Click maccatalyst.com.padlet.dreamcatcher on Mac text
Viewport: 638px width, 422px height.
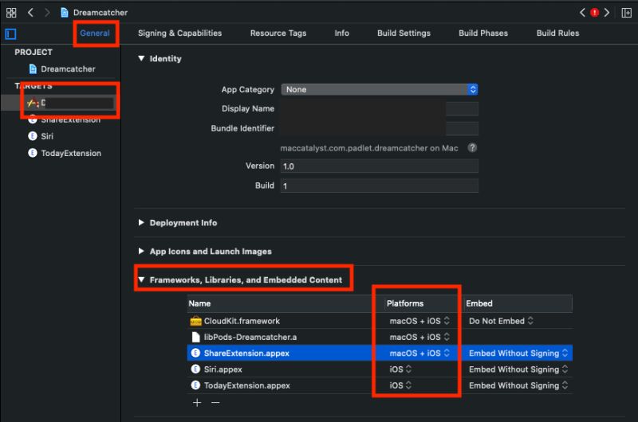(x=369, y=148)
